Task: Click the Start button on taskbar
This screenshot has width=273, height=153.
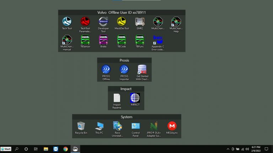Action: click(6, 149)
